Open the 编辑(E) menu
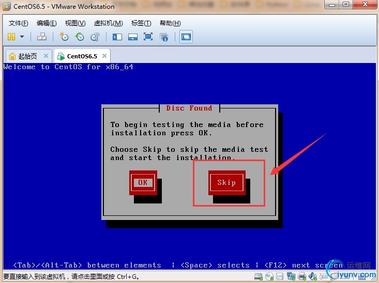Screen dimensions: 379x283 click(47, 23)
